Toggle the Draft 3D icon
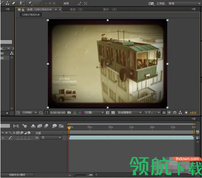 click(25, 126)
